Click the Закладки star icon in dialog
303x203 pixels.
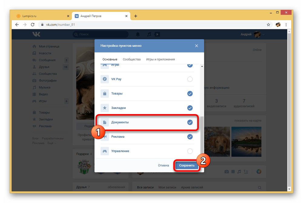pos(105,108)
